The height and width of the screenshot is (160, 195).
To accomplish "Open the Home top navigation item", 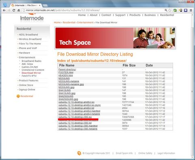I will coord(82,15).
